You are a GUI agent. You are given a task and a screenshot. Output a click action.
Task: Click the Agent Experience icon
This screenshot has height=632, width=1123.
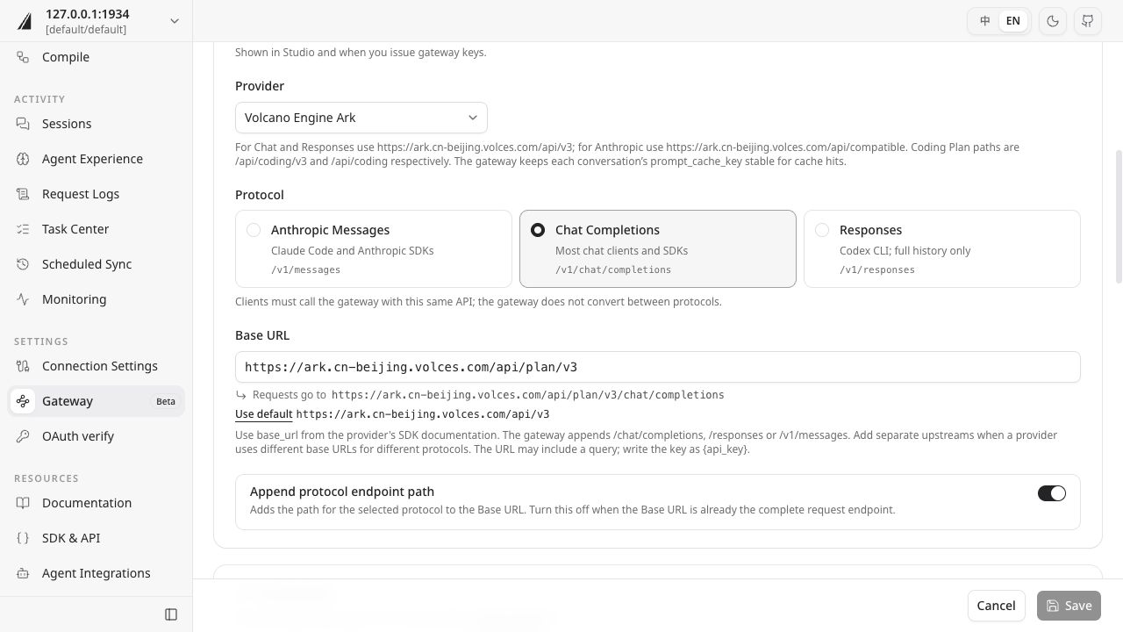(23, 159)
